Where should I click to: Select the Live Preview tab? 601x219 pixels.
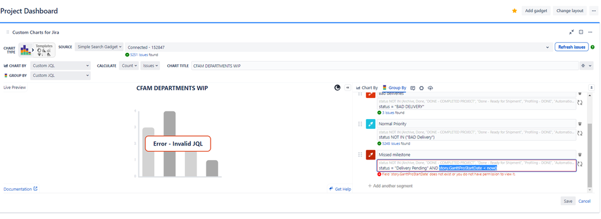click(x=14, y=87)
